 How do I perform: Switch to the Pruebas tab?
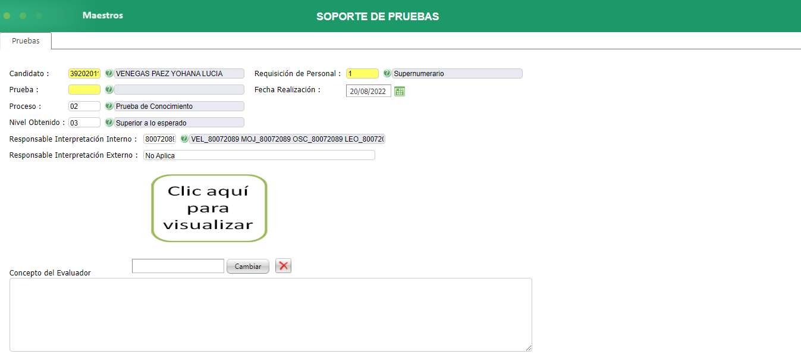pyautogui.click(x=26, y=41)
